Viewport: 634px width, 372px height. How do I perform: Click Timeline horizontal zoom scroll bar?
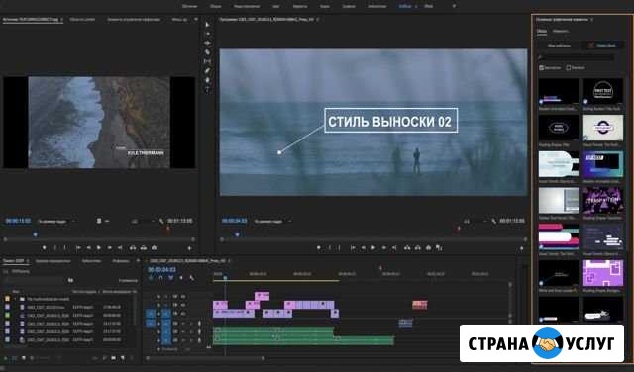205,358
